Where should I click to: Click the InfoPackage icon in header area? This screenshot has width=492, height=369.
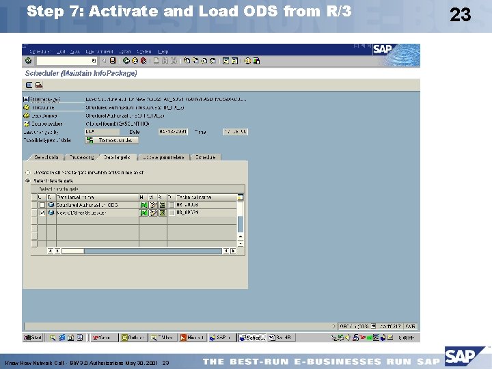click(x=27, y=99)
